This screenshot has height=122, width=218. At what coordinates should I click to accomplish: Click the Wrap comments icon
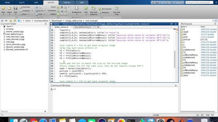65,11
